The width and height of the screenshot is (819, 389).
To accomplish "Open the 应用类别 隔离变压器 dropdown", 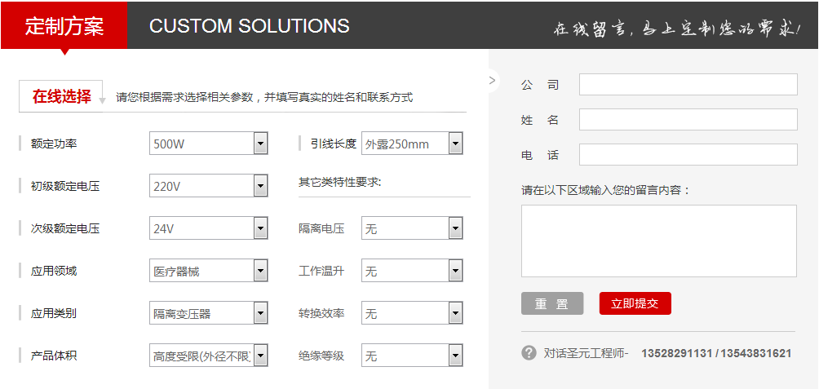I will pyautogui.click(x=208, y=313).
